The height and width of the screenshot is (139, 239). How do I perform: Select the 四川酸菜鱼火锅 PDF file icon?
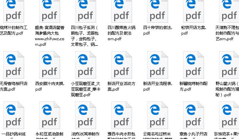pos(121,11)
